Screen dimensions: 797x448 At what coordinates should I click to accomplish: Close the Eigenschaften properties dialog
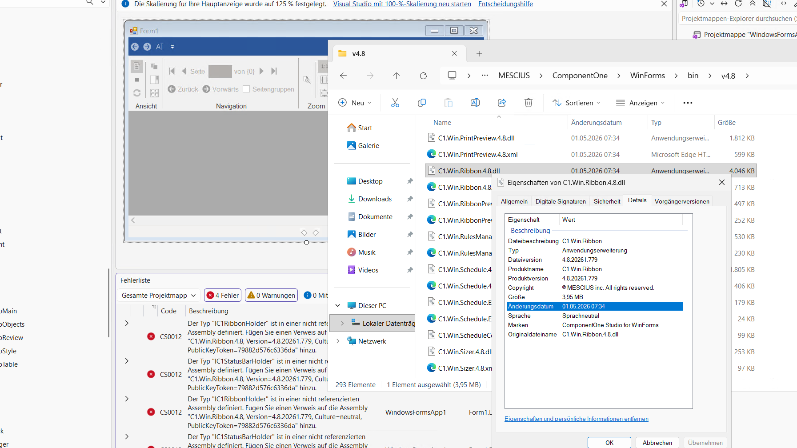tap(722, 182)
